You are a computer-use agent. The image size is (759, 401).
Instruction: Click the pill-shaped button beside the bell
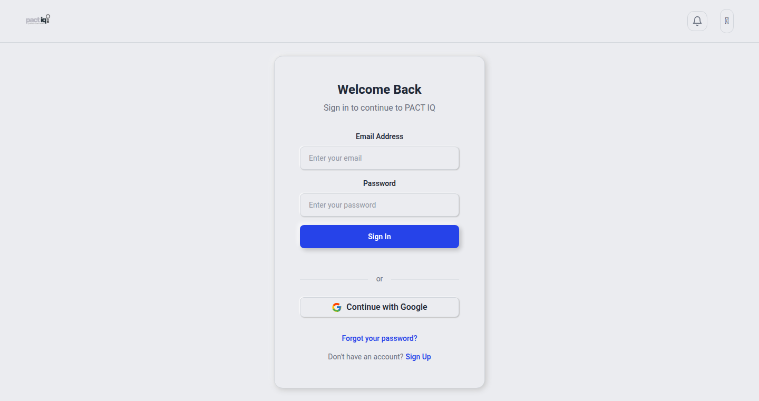(x=727, y=21)
